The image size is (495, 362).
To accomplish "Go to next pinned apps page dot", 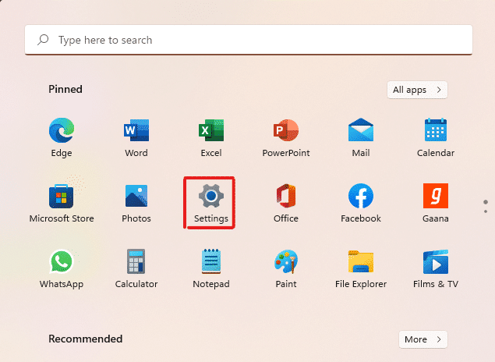I will (x=486, y=211).
